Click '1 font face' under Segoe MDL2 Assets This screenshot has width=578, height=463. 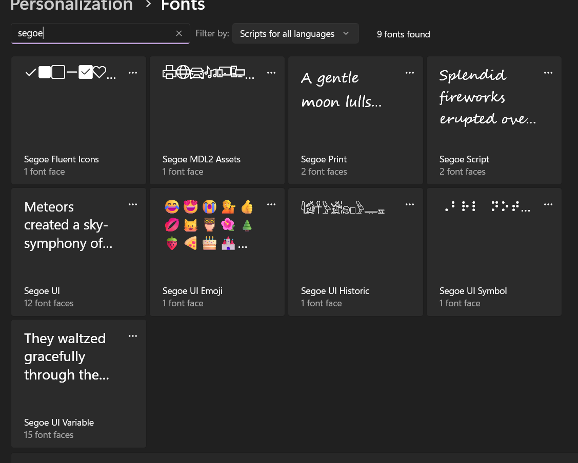tap(183, 172)
